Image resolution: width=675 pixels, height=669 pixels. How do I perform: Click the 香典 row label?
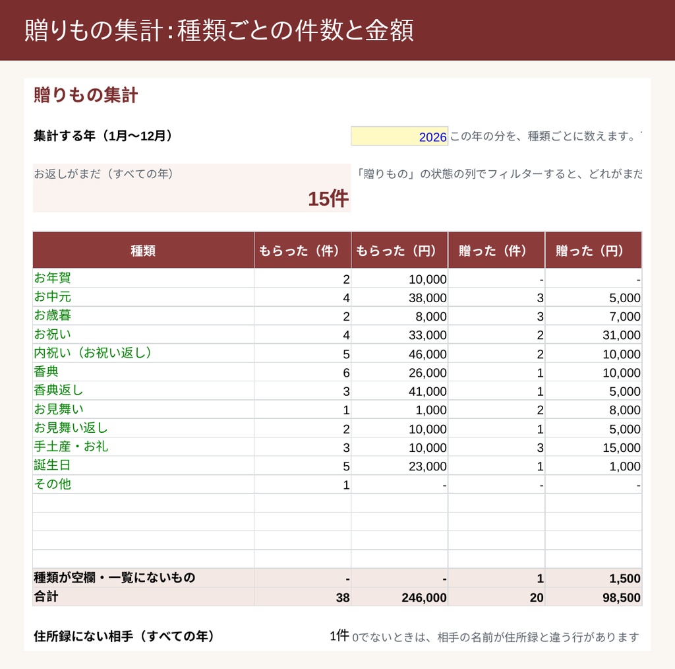[x=46, y=371]
